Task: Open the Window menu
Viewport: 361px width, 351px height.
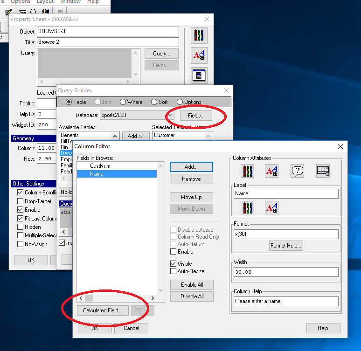Action: tap(70, 2)
